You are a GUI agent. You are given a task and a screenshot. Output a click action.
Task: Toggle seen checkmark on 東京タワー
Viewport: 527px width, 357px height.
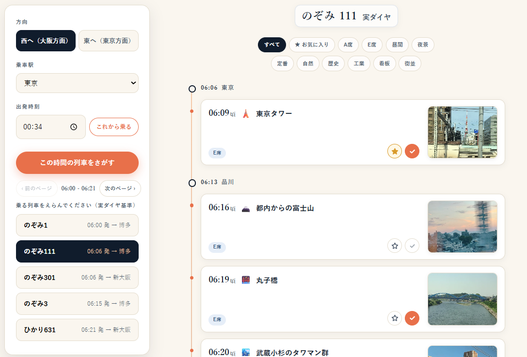click(412, 151)
